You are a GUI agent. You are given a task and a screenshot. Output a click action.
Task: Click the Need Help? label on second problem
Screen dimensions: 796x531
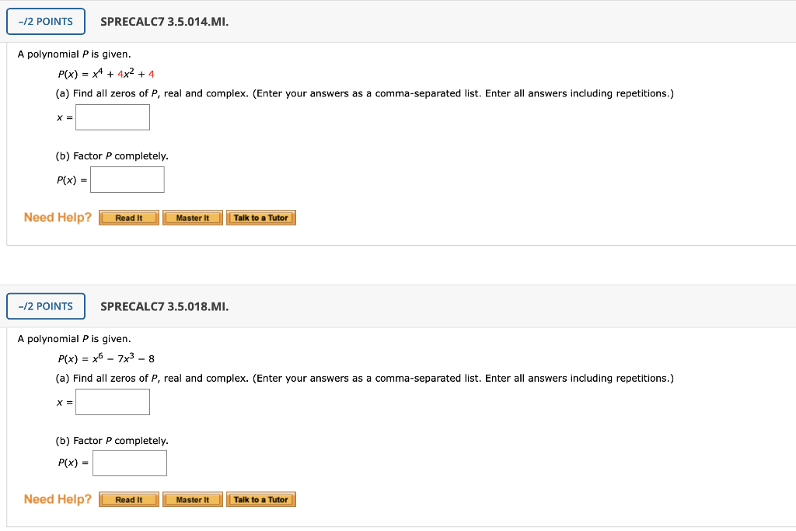(57, 498)
